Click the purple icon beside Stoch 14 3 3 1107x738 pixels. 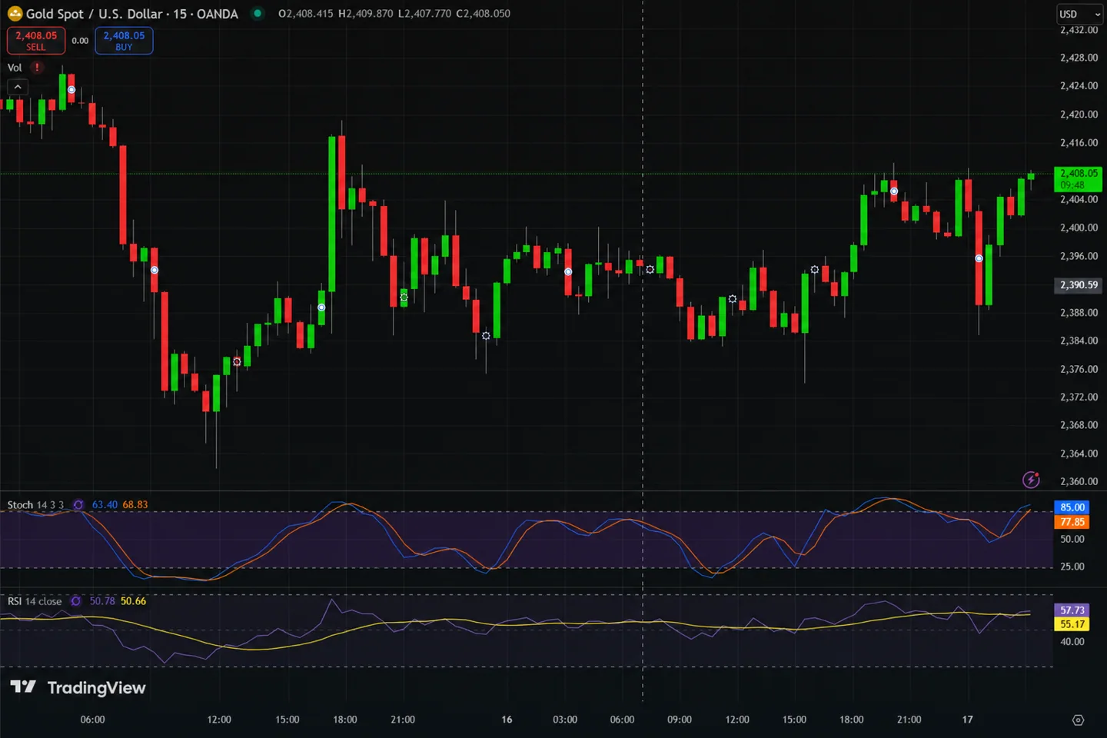pos(78,505)
